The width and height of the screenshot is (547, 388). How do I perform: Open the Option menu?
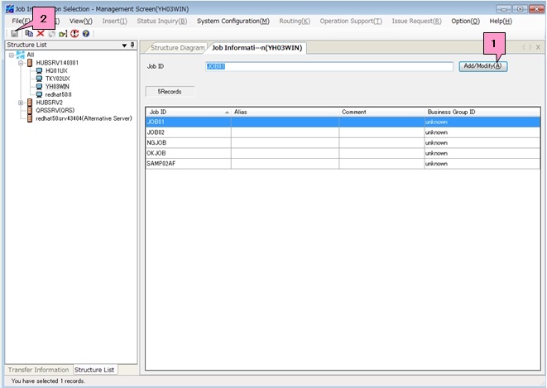(465, 21)
